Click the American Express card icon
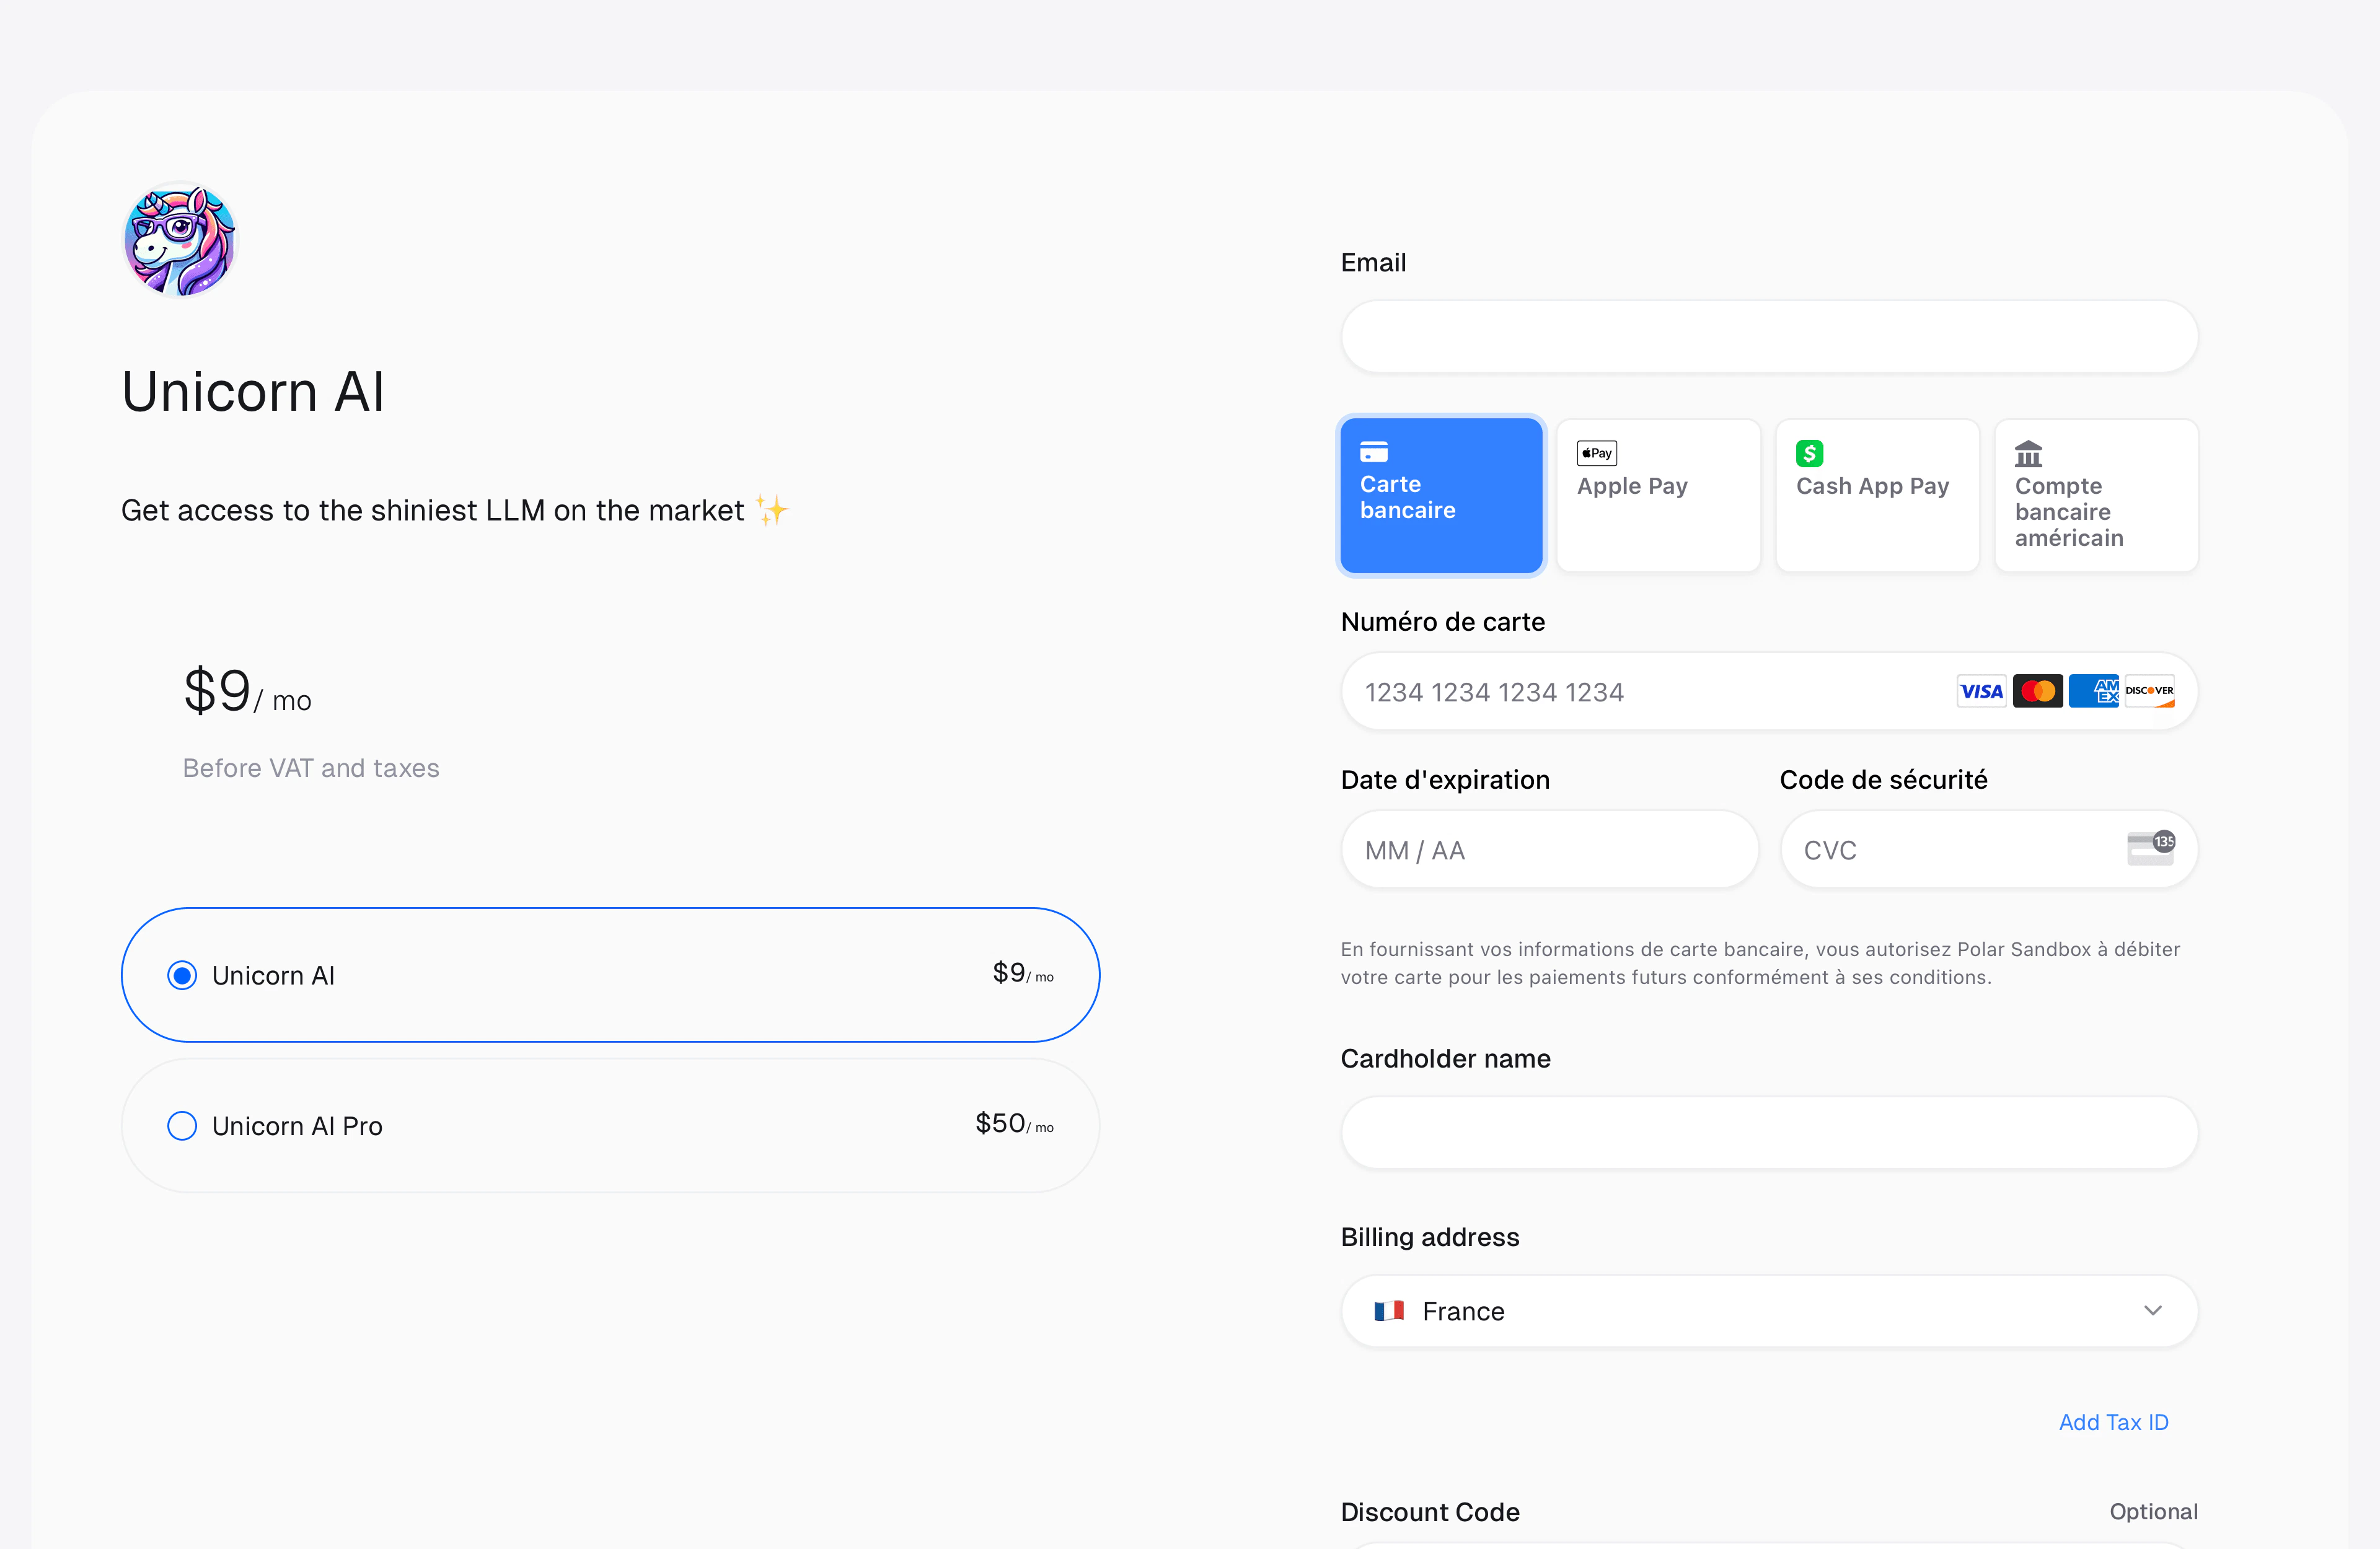Viewport: 2380px width, 1549px height. click(x=2093, y=691)
